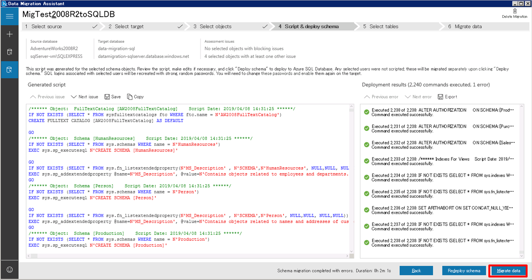Open step 1 Select source
This screenshot has width=532, height=280.
point(61,27)
